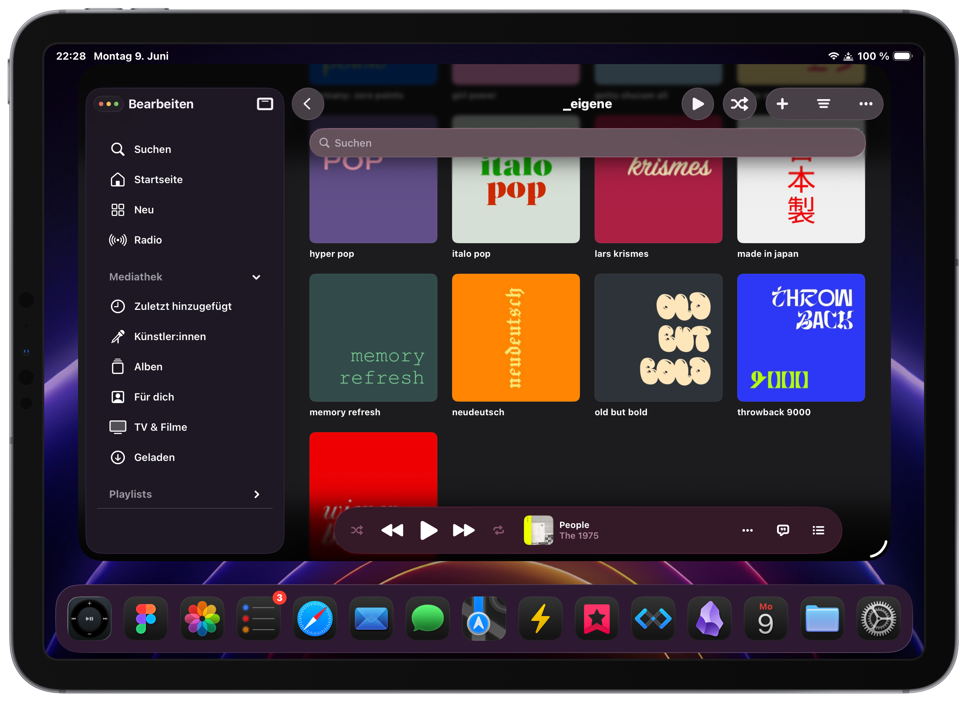Open the click-wheel music player app in the dock
The height and width of the screenshot is (703, 969).
point(90,618)
